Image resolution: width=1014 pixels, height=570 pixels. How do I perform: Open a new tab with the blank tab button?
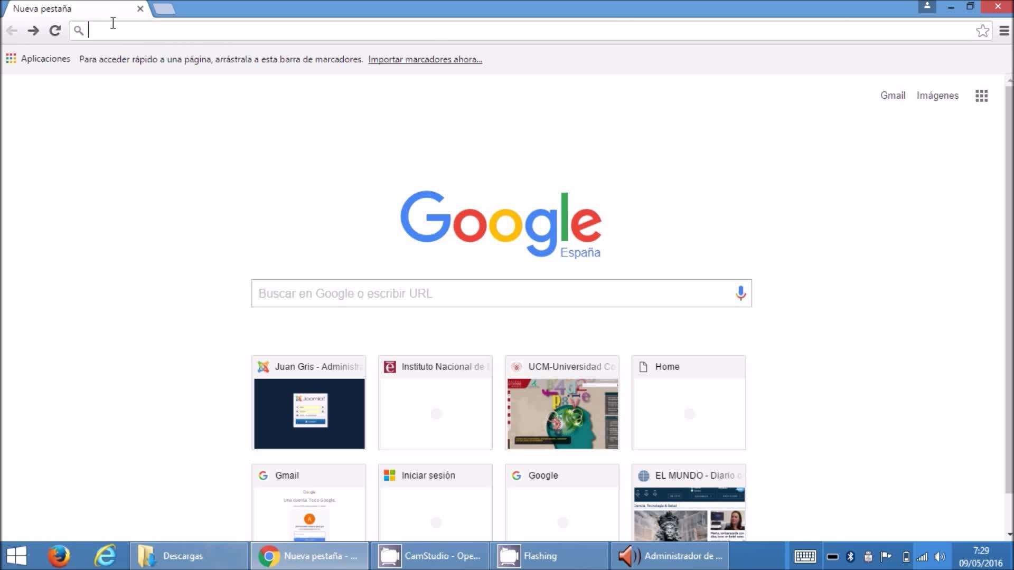164,9
